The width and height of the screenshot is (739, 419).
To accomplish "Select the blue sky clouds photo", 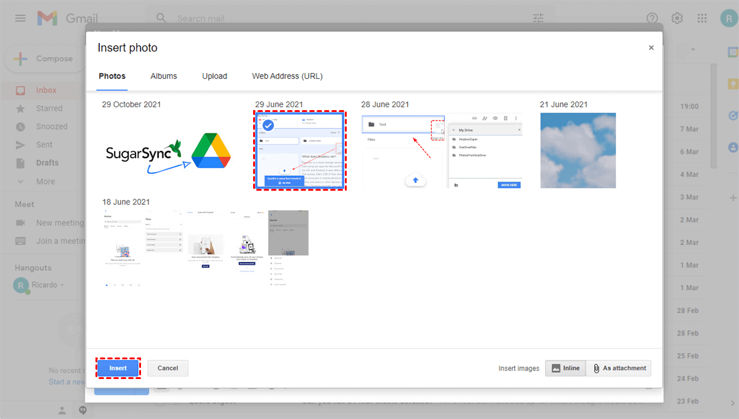I will click(x=578, y=150).
